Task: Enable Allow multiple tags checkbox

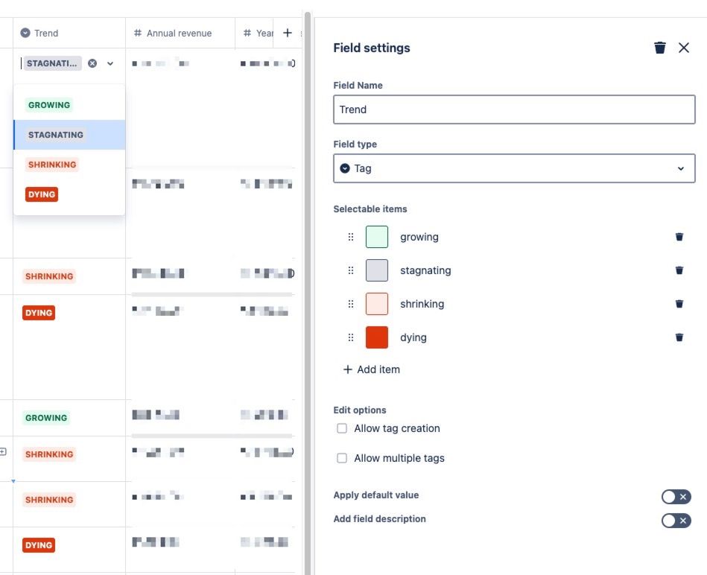Action: [342, 458]
